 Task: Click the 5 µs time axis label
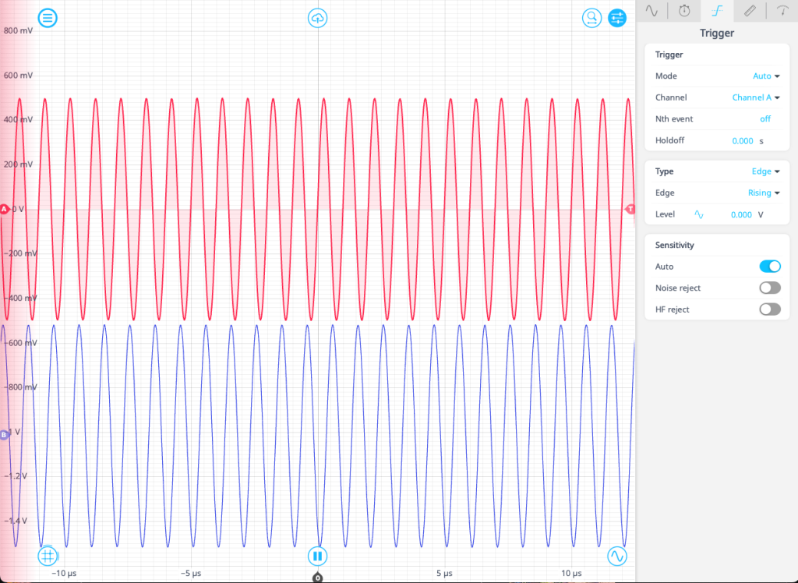tap(444, 574)
